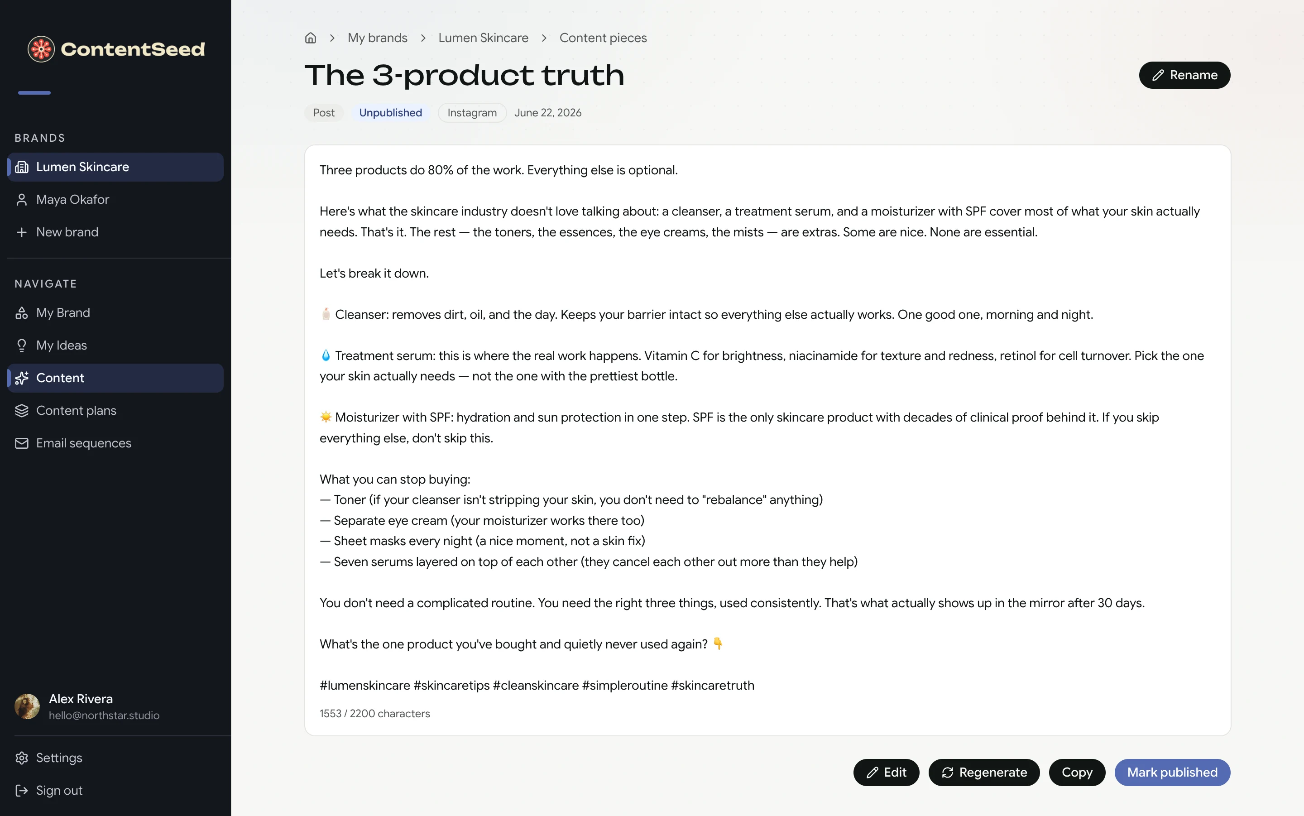Rename the content piece

pyautogui.click(x=1184, y=75)
